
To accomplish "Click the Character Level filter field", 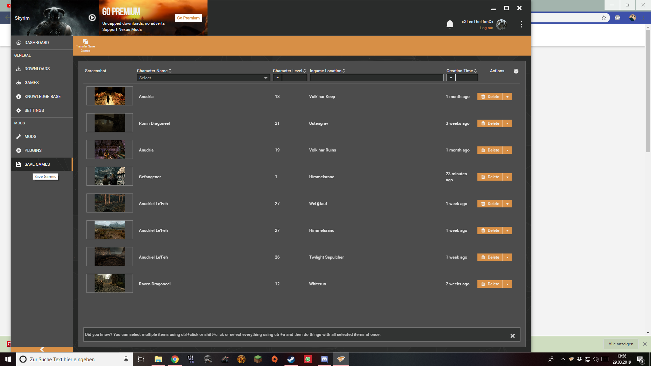I will point(294,78).
